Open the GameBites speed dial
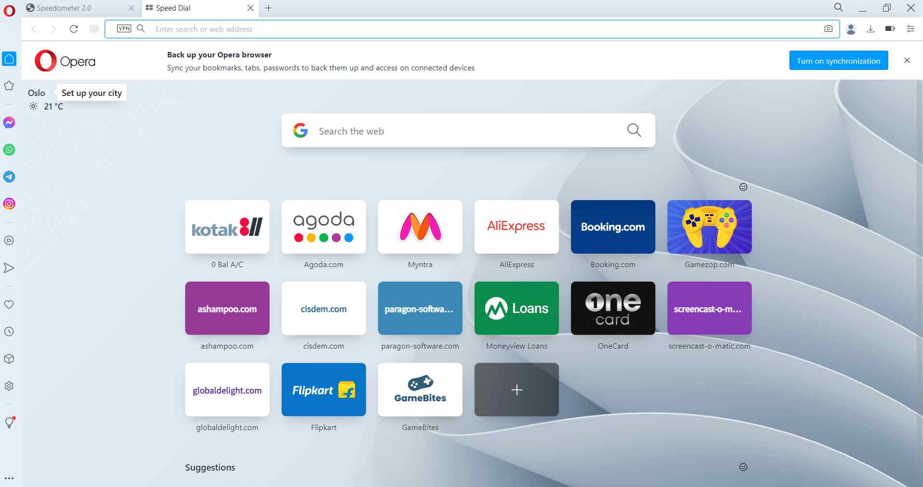Screen dimensions: 923x487 [x=420, y=390]
